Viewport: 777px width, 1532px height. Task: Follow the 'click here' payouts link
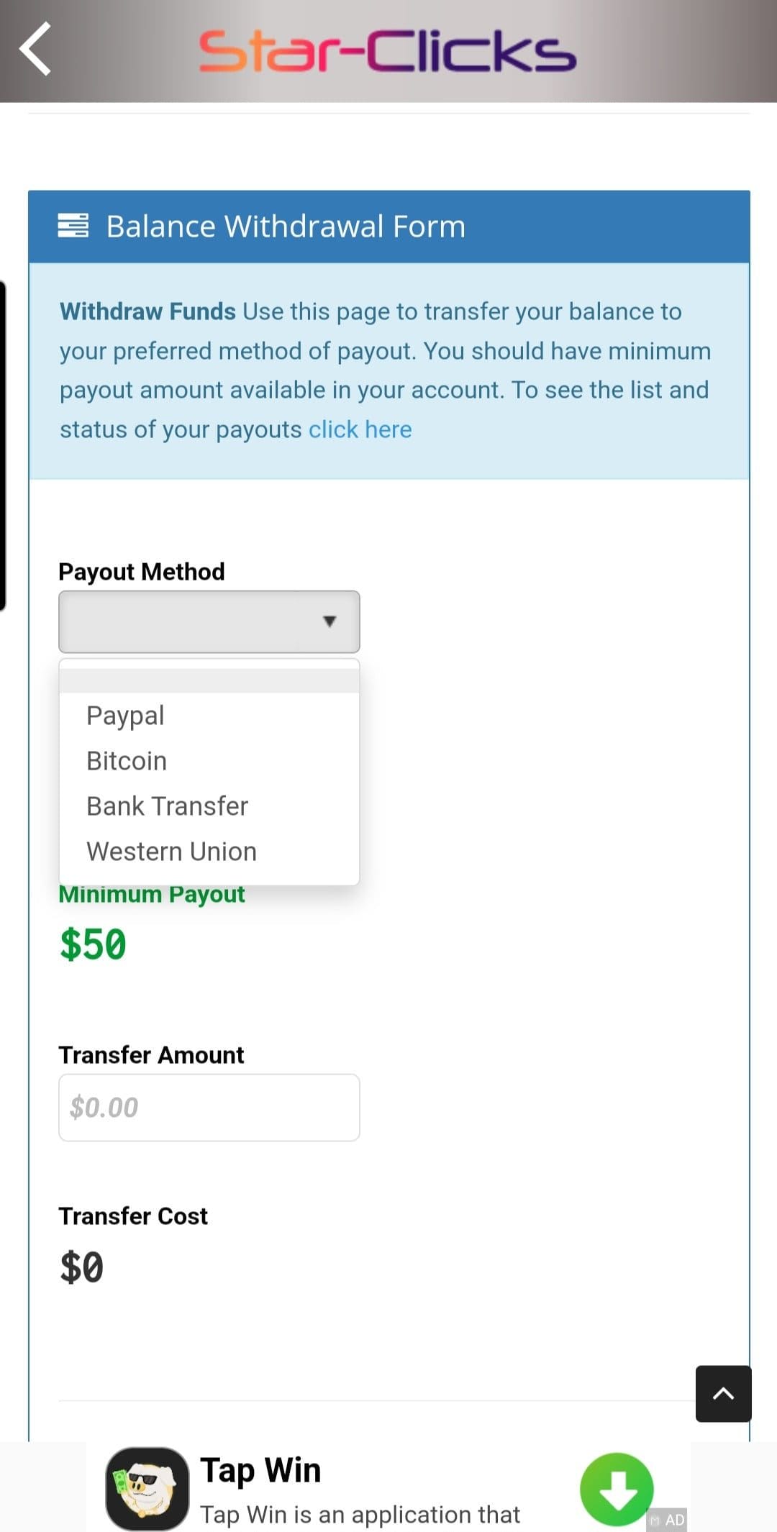click(x=360, y=429)
